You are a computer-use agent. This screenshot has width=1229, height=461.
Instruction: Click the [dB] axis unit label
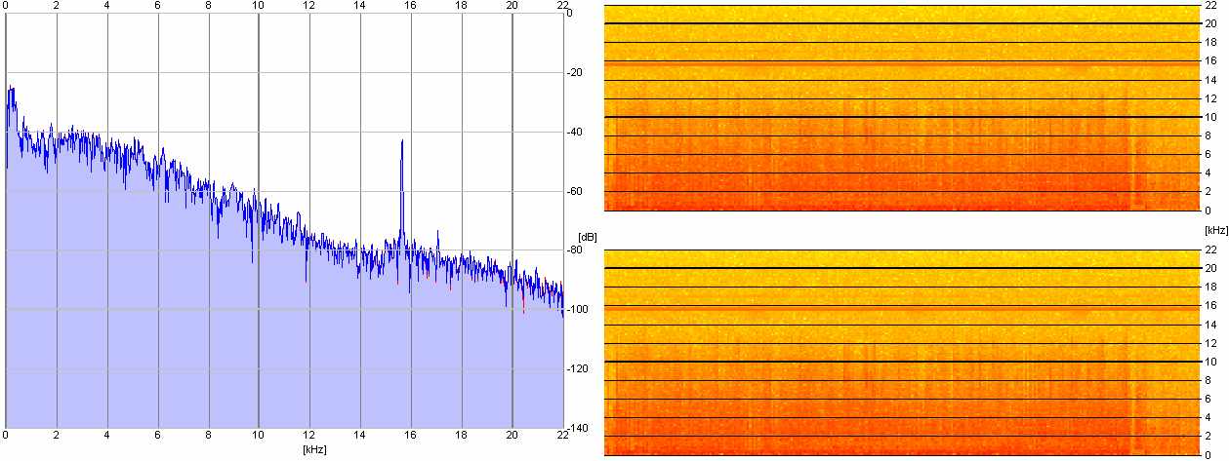point(588,237)
